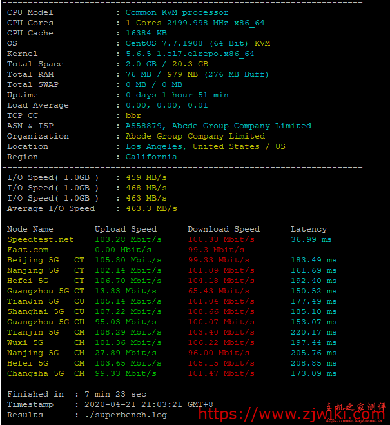Click the Download Speed column header

click(223, 229)
